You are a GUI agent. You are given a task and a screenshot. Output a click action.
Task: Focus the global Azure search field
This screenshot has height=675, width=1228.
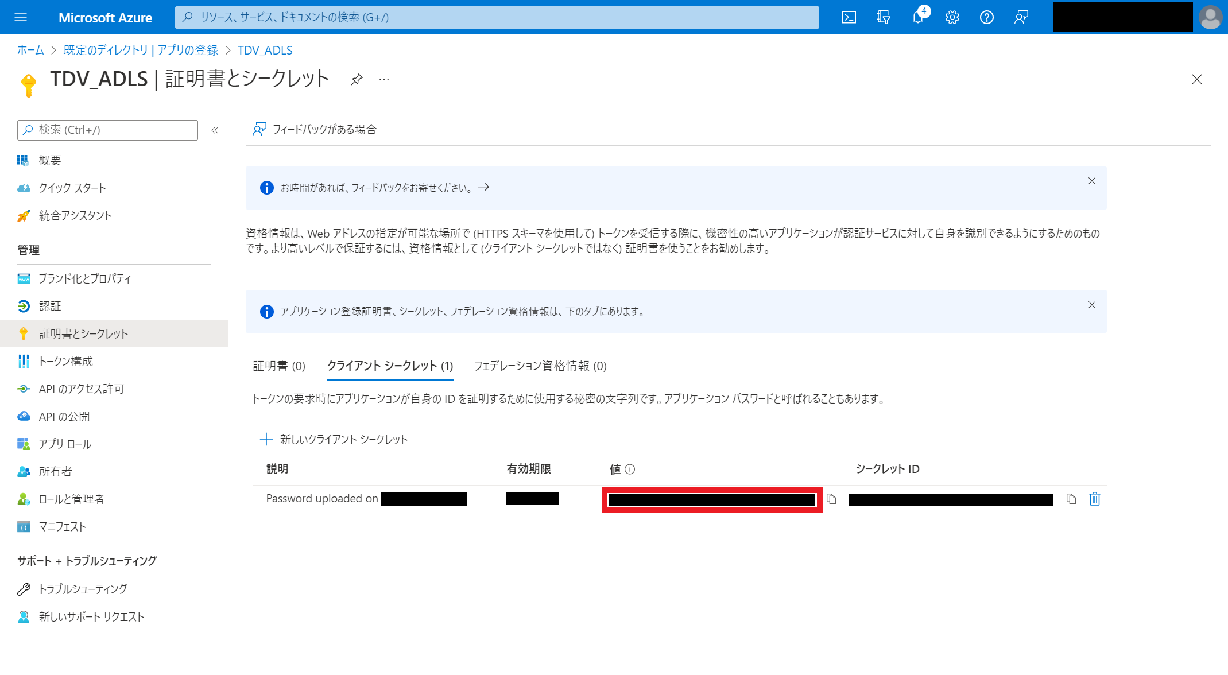[497, 17]
